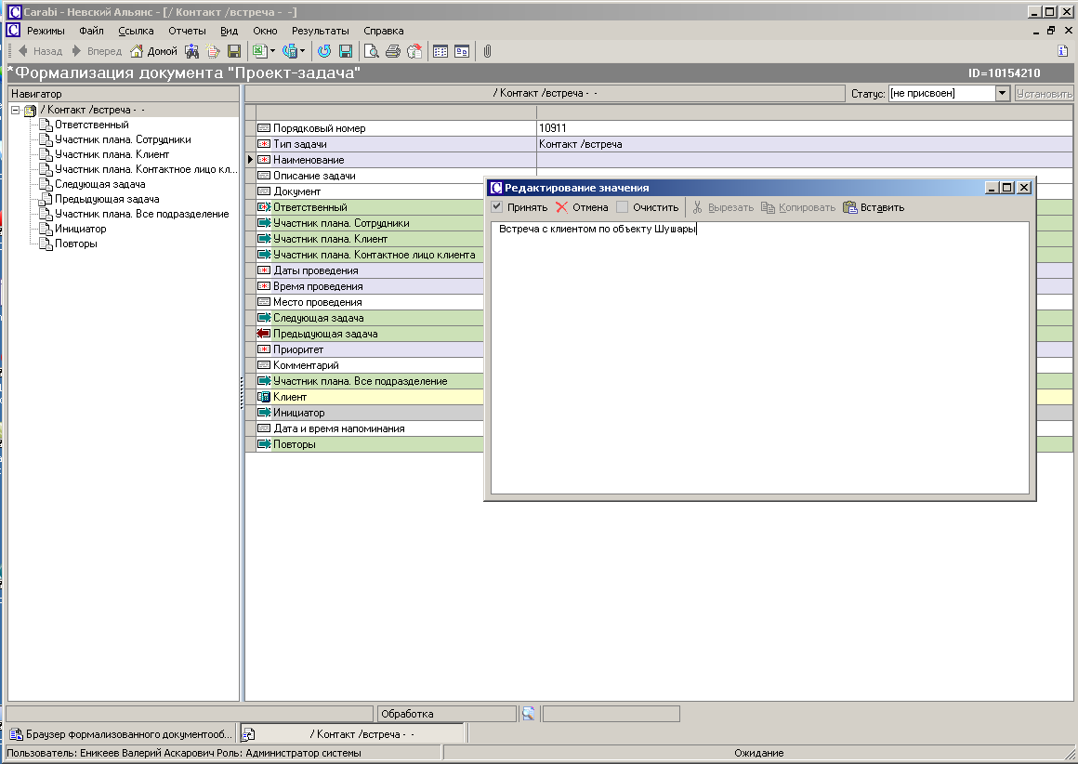Open the Отчеты menu
This screenshot has height=764, width=1078.
187,31
